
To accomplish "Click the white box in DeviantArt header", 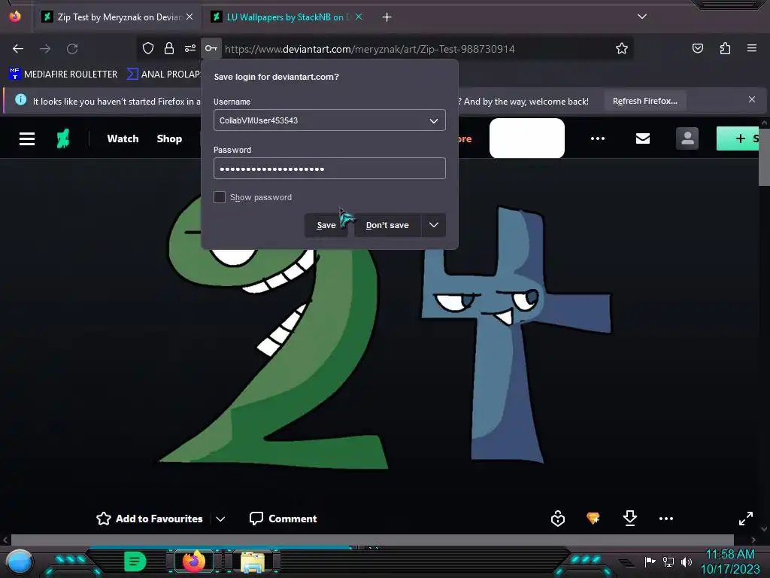I will point(527,138).
